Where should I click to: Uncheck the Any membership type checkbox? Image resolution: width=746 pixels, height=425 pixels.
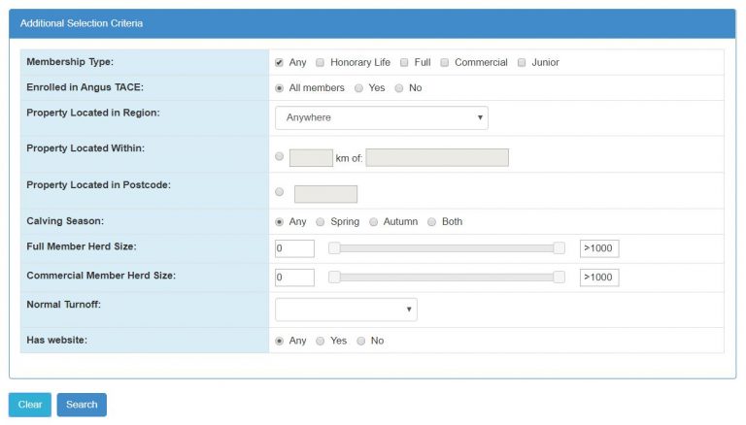point(280,62)
